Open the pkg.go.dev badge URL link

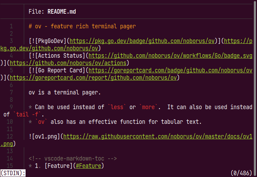(x=142, y=41)
